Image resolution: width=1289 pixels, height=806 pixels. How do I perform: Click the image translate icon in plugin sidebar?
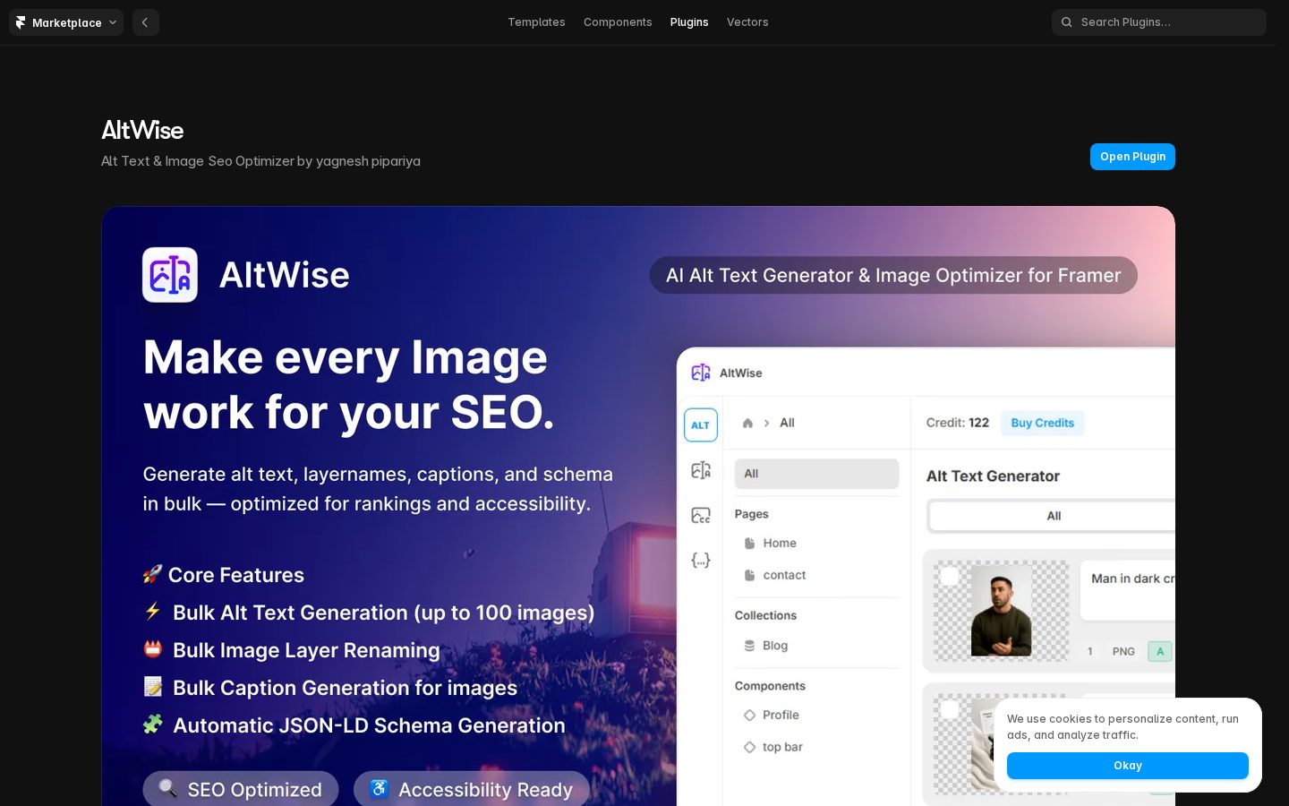[x=701, y=470]
